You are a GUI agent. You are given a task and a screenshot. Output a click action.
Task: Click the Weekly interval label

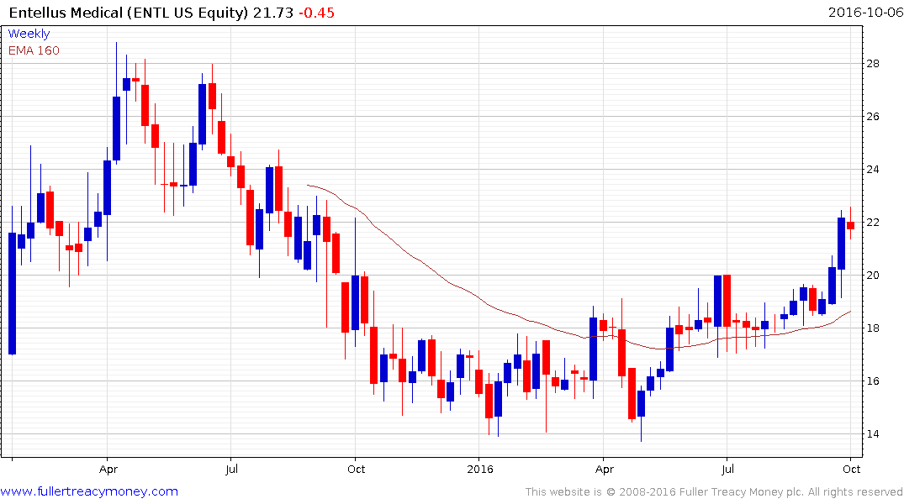[29, 34]
